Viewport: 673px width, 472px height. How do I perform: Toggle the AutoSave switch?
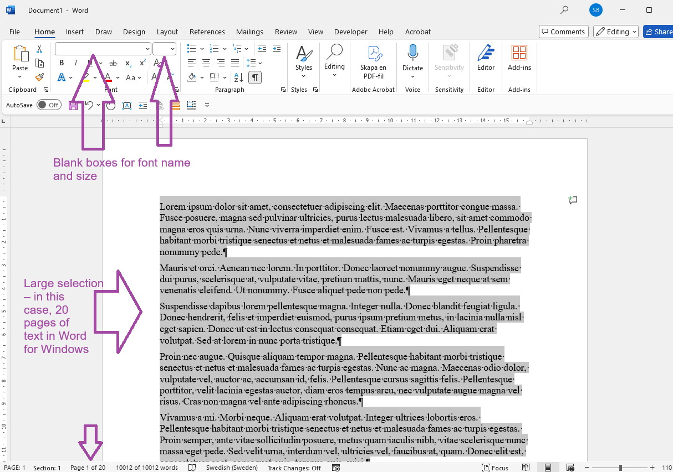pos(49,105)
